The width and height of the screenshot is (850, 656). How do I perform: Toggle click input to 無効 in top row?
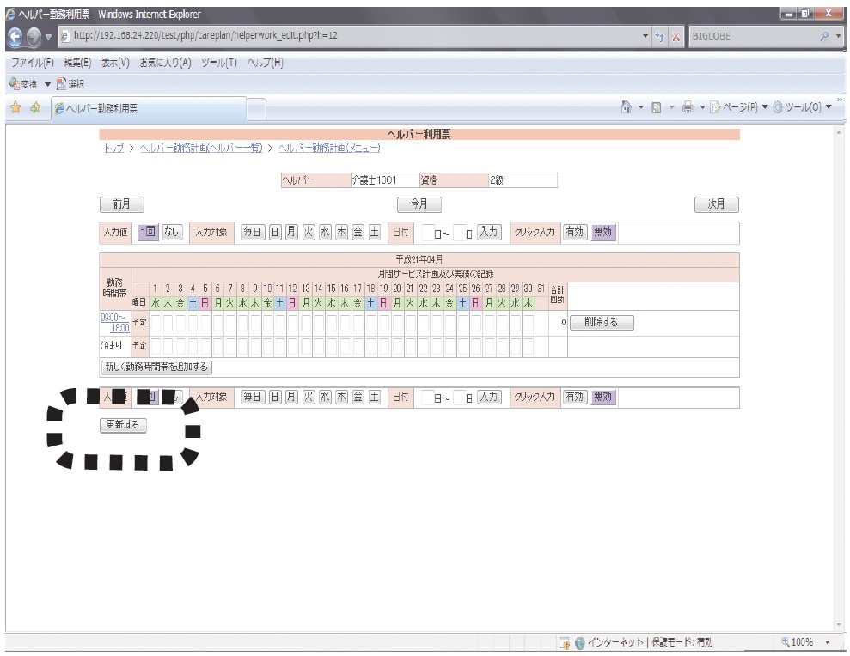[603, 232]
